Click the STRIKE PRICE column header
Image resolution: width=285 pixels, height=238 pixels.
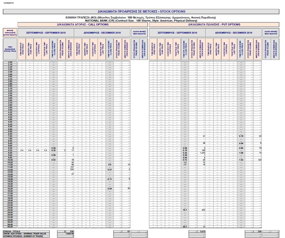click(x=10, y=49)
